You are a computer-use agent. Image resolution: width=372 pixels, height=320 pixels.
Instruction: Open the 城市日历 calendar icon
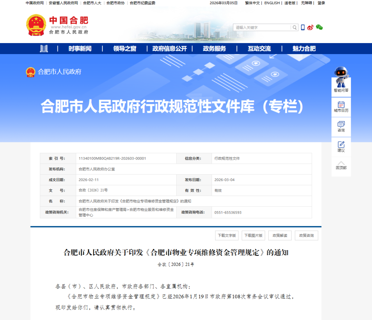[341, 107]
